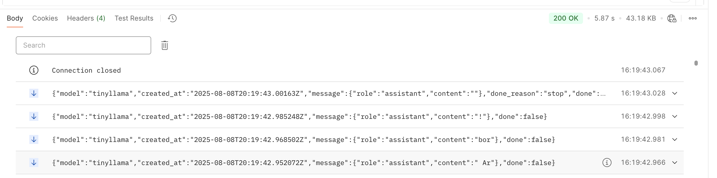This screenshot has height=178, width=717.
Task: Open the Headers (4) tab
Action: [x=86, y=18]
